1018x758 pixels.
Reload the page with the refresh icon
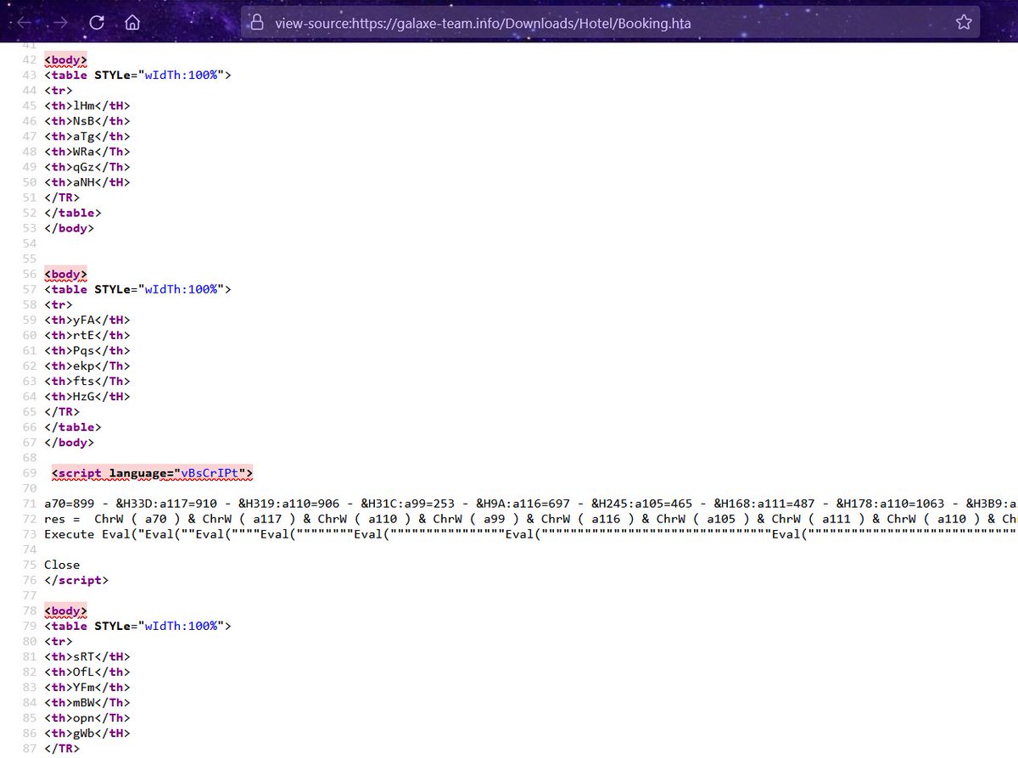click(x=97, y=23)
